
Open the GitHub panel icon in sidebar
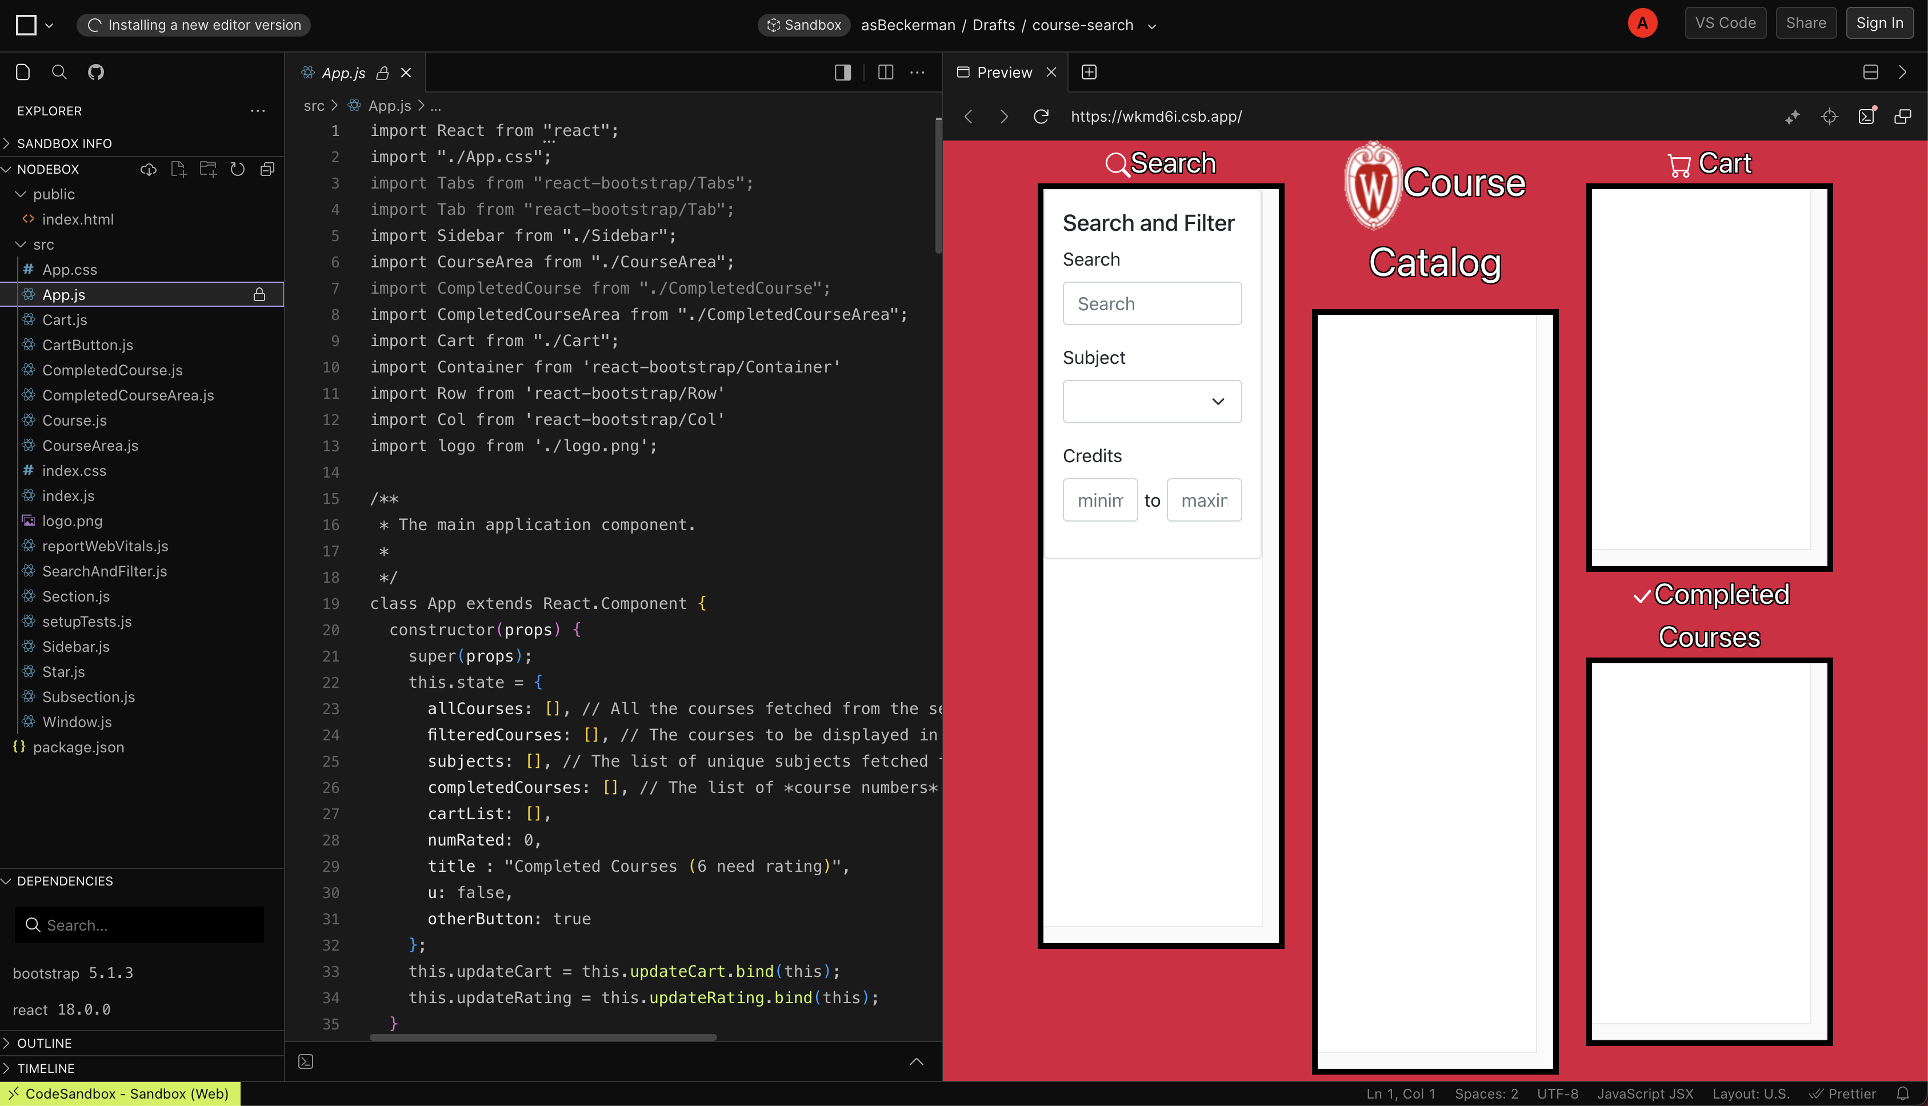[x=96, y=72]
